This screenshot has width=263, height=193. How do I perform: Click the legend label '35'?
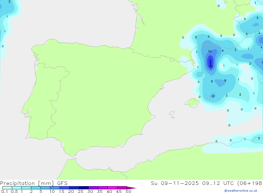tap(100, 191)
